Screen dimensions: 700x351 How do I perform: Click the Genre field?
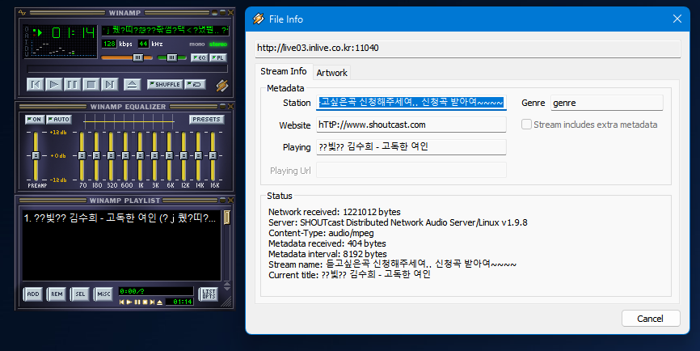[x=607, y=103]
